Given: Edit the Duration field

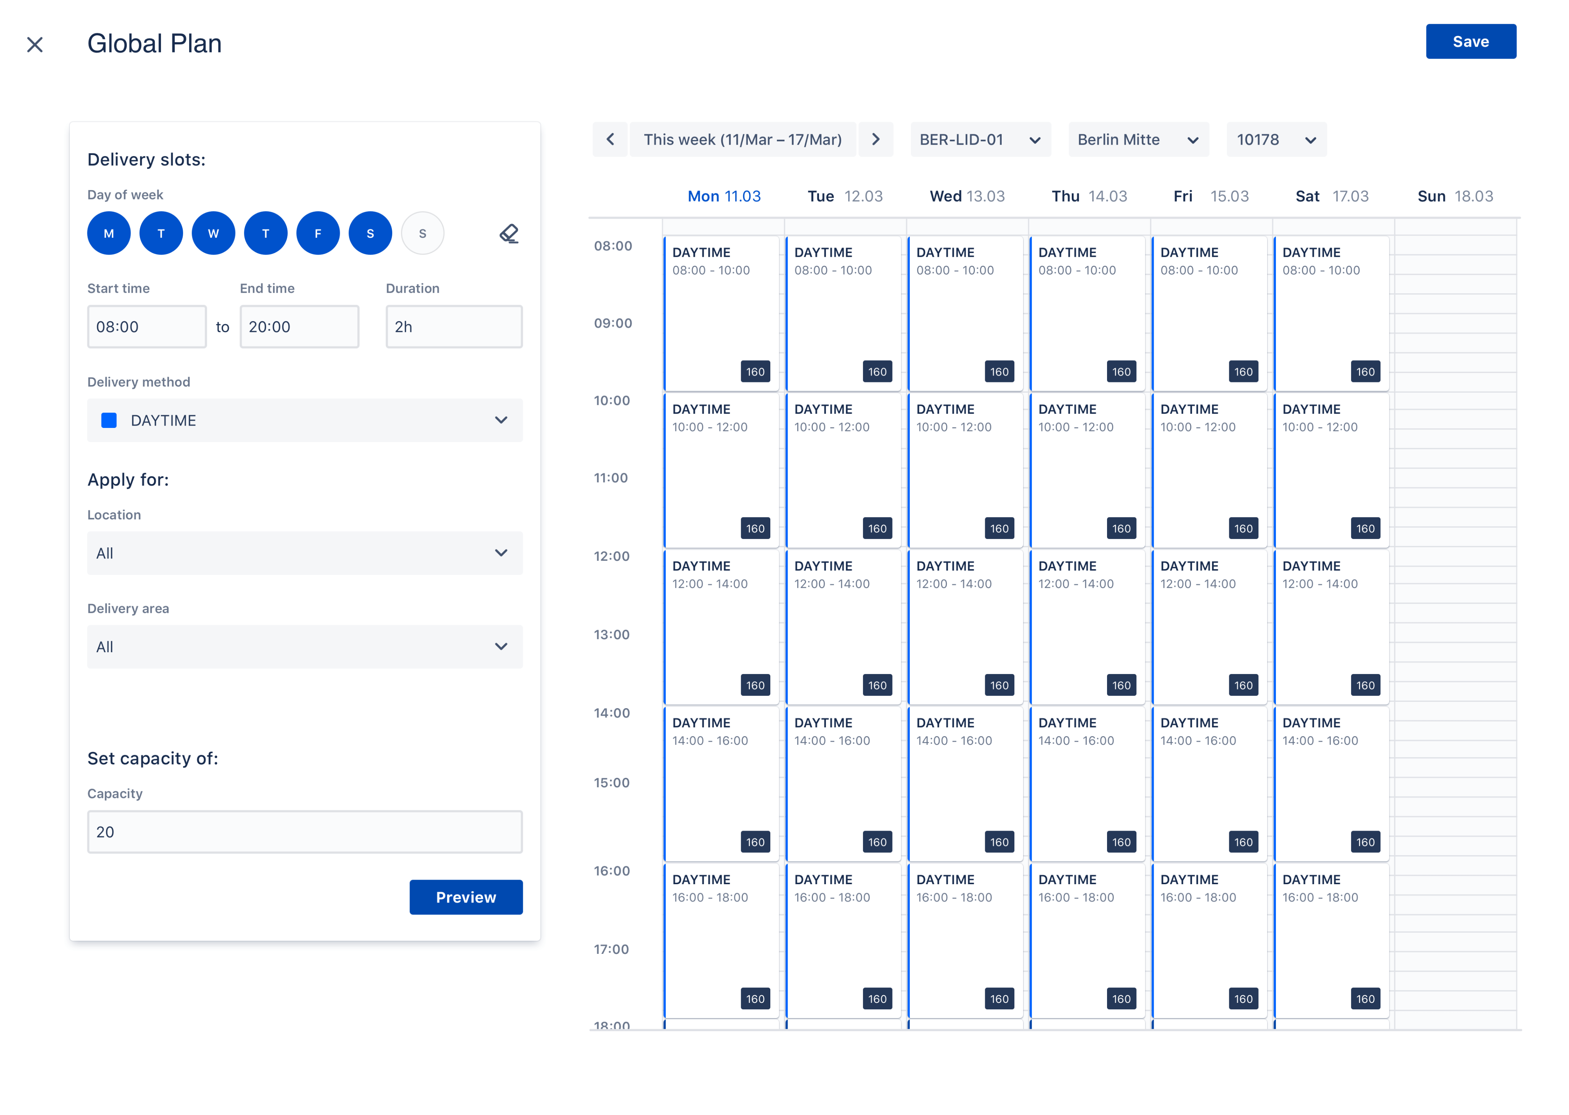Looking at the screenshot, I should [454, 327].
